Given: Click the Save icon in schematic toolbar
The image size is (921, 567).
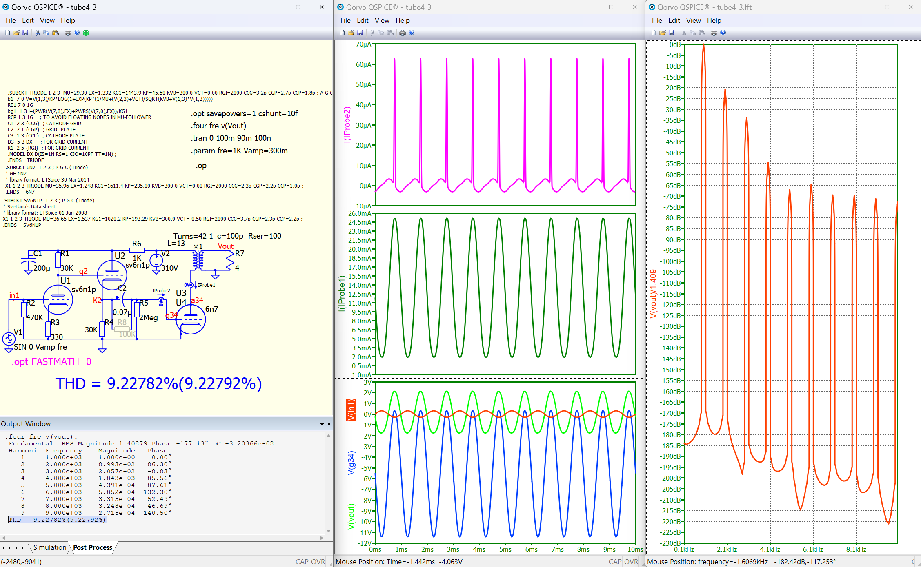Looking at the screenshot, I should [x=25, y=33].
